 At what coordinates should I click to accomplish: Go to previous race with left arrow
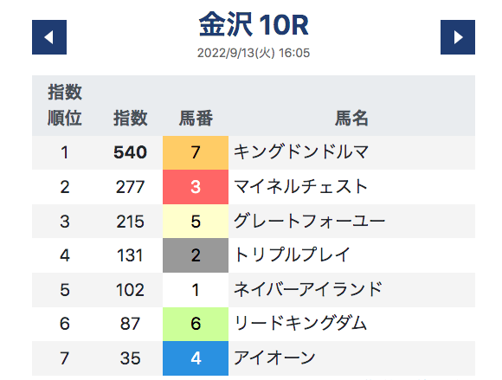[x=49, y=37]
